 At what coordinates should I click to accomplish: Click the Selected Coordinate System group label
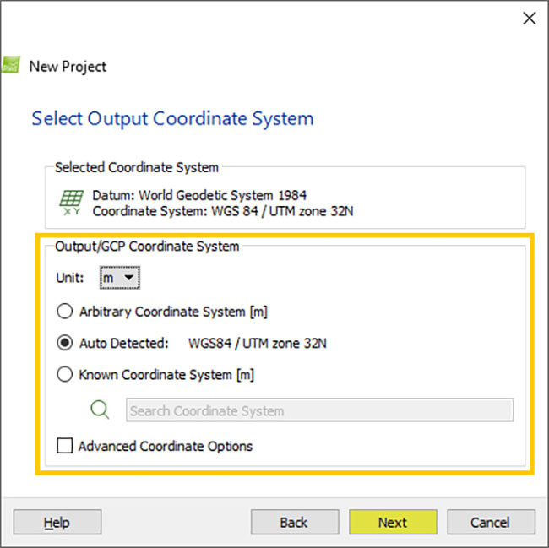tap(137, 168)
